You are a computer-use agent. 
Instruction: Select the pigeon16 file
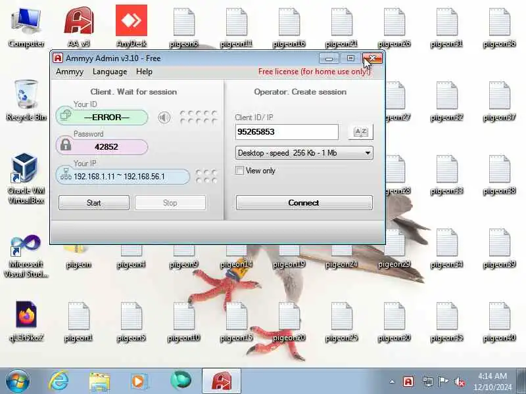[289, 28]
